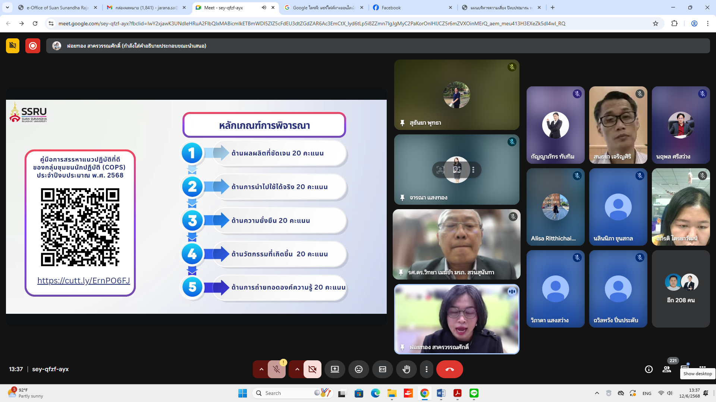Expand audio settings arrow beside microphone
Screen dimensions: 716x402
click(261, 369)
